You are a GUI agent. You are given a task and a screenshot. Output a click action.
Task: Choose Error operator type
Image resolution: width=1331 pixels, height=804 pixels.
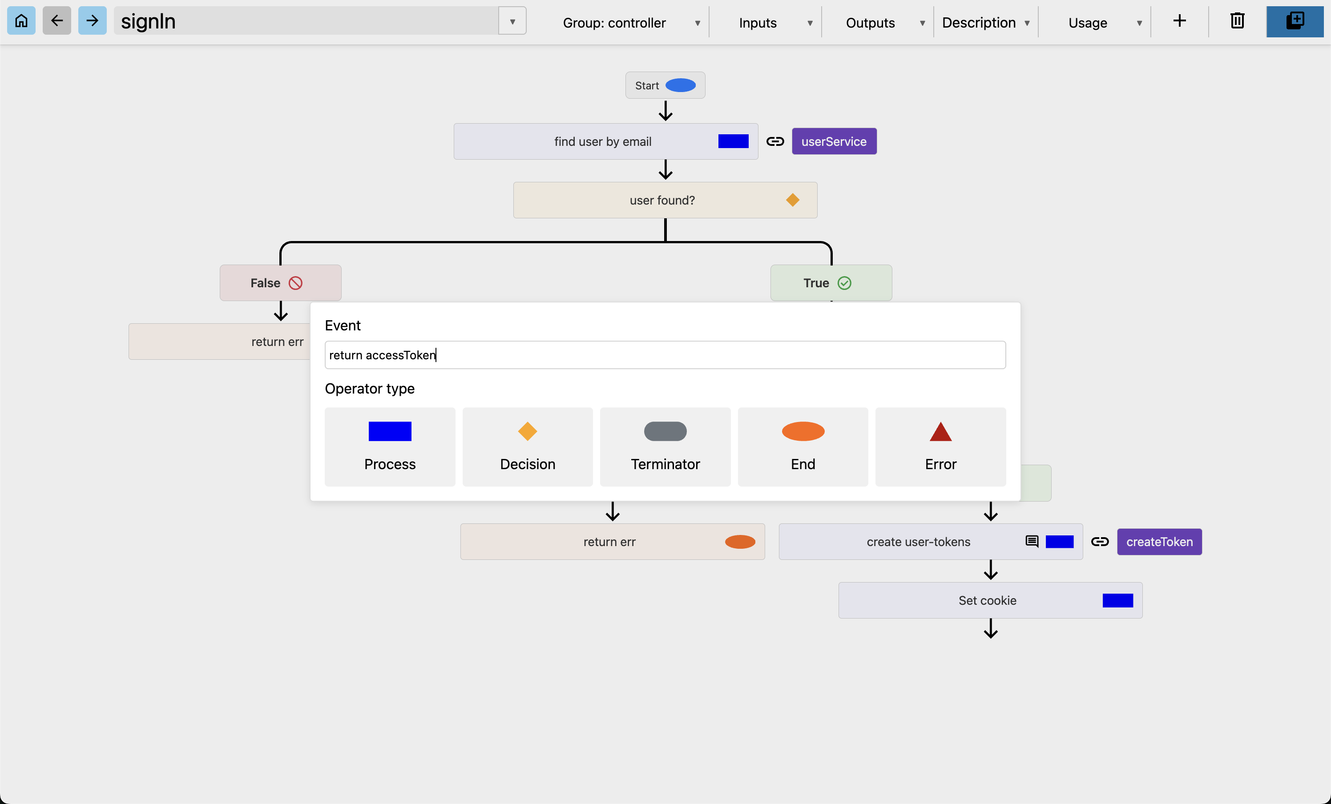click(x=940, y=447)
